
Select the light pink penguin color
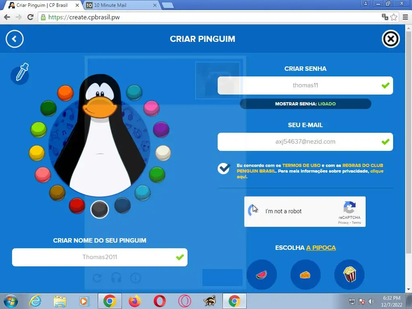point(43,175)
